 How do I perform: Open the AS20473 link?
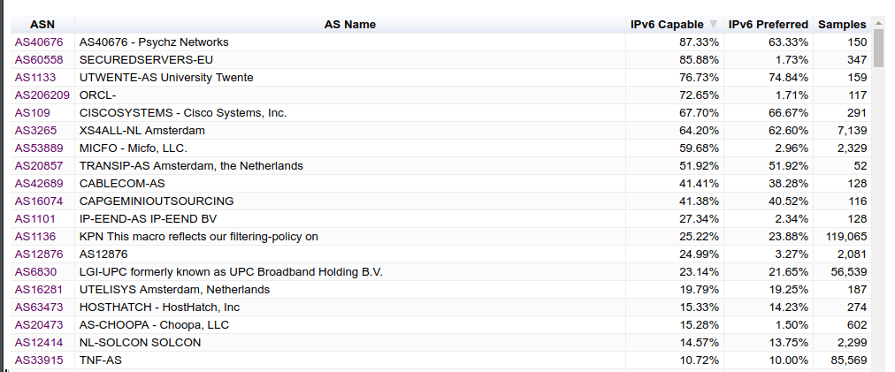pyautogui.click(x=39, y=325)
